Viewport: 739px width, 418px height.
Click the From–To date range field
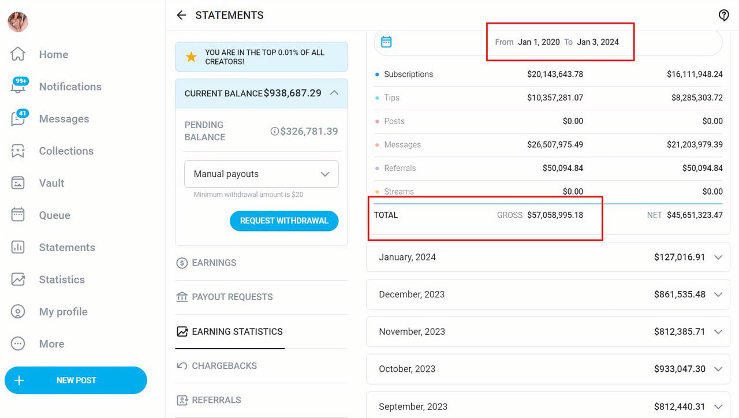coord(557,42)
